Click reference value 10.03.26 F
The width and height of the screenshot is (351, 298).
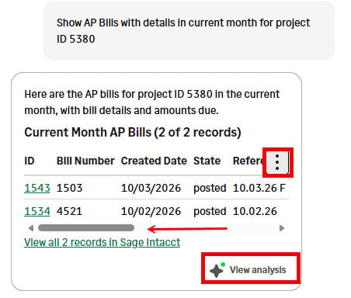pos(259,188)
